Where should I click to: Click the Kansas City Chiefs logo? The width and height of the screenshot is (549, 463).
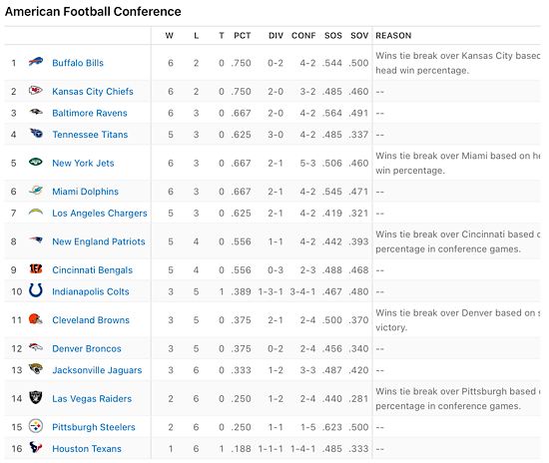(36, 91)
